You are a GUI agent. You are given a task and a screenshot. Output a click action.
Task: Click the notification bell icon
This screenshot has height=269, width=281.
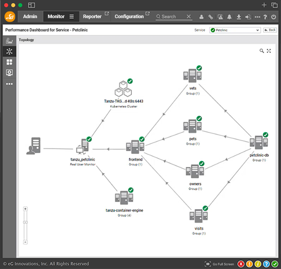coord(229,17)
